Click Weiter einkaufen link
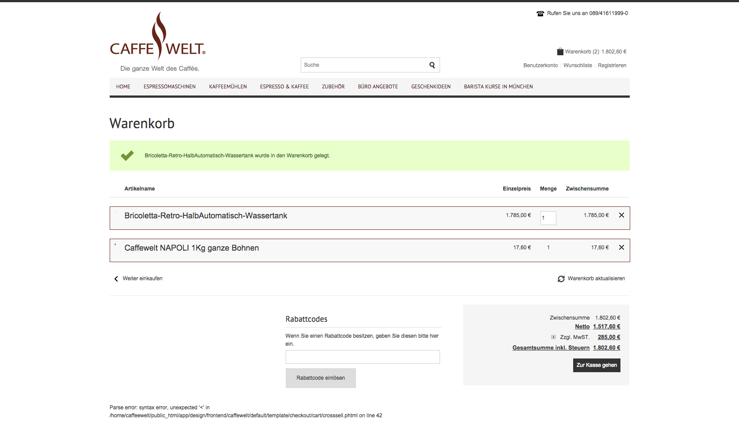Image resolution: width=739 pixels, height=446 pixels. click(x=142, y=278)
